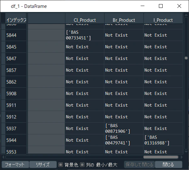Click Cl_Product 'Not Exist' in row 5845
Viewport: 189px width, 170px height.
[84, 47]
